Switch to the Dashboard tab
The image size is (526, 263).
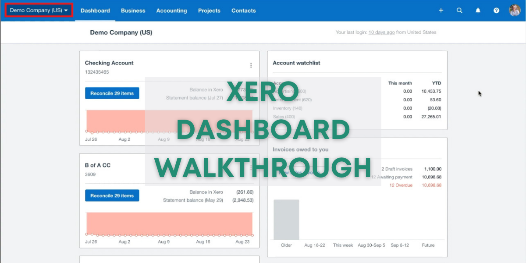tap(95, 11)
